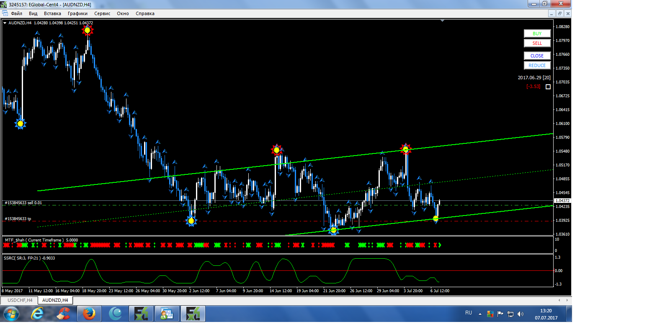Click the green BUY button on chart
670x327 pixels.
(x=537, y=34)
